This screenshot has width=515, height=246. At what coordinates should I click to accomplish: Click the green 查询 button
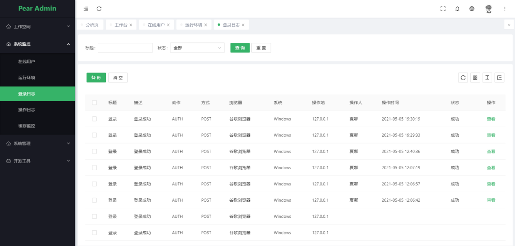click(240, 48)
